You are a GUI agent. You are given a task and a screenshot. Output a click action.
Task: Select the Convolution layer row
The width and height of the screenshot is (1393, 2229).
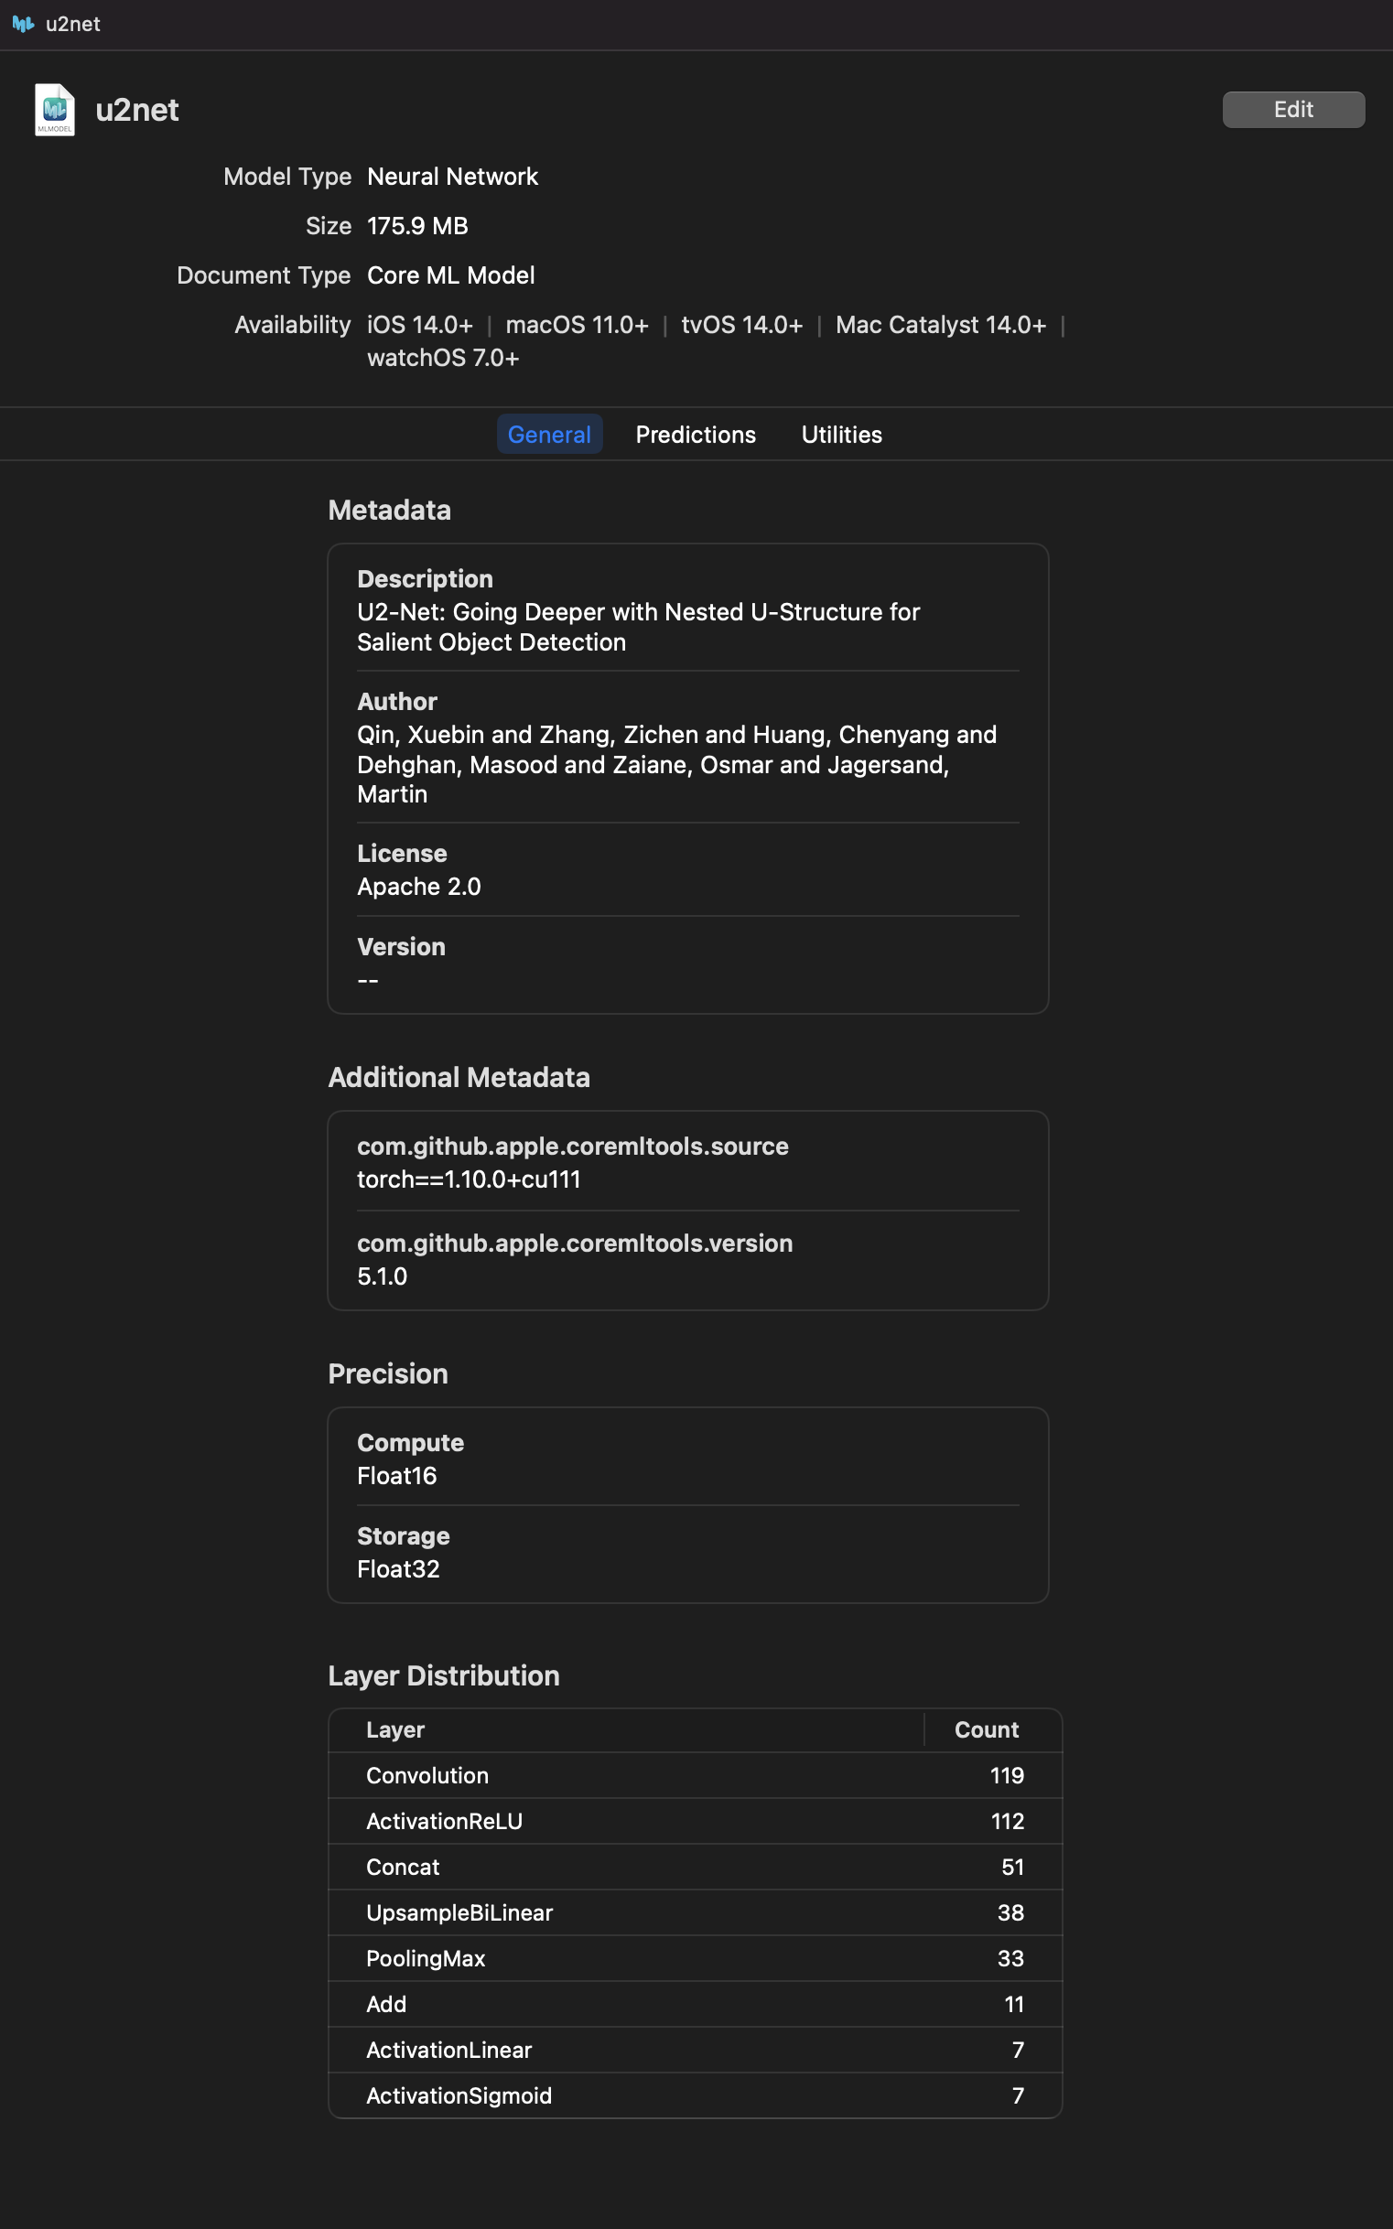coord(695,1776)
